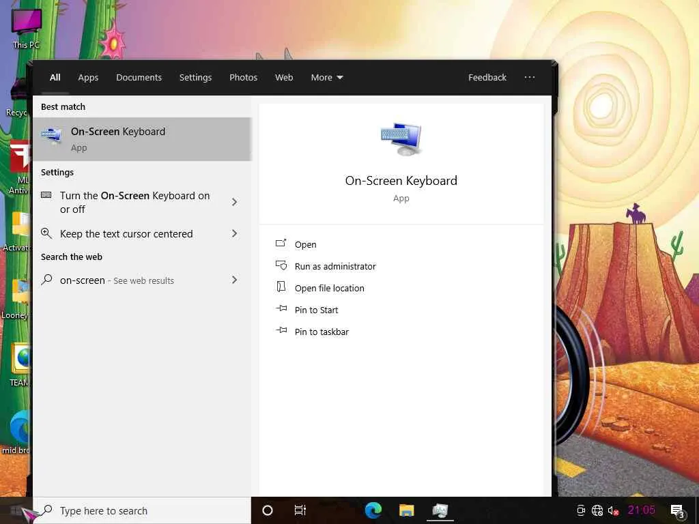This screenshot has height=524, width=699.
Task: Click the Open action icon
Action: point(281,244)
